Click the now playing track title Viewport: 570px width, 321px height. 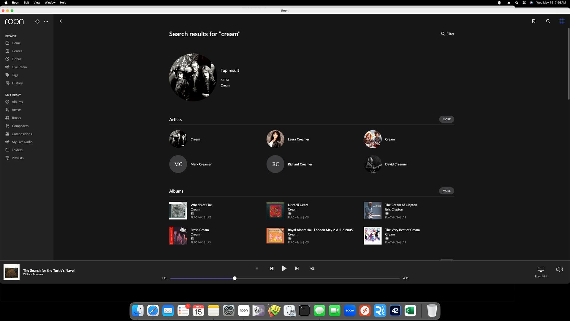coord(49,270)
